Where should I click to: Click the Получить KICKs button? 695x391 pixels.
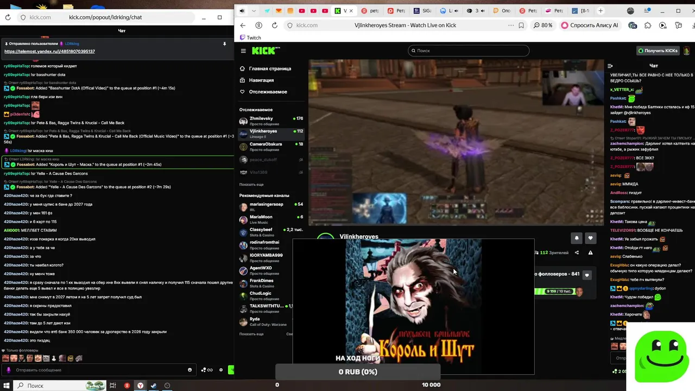658,51
